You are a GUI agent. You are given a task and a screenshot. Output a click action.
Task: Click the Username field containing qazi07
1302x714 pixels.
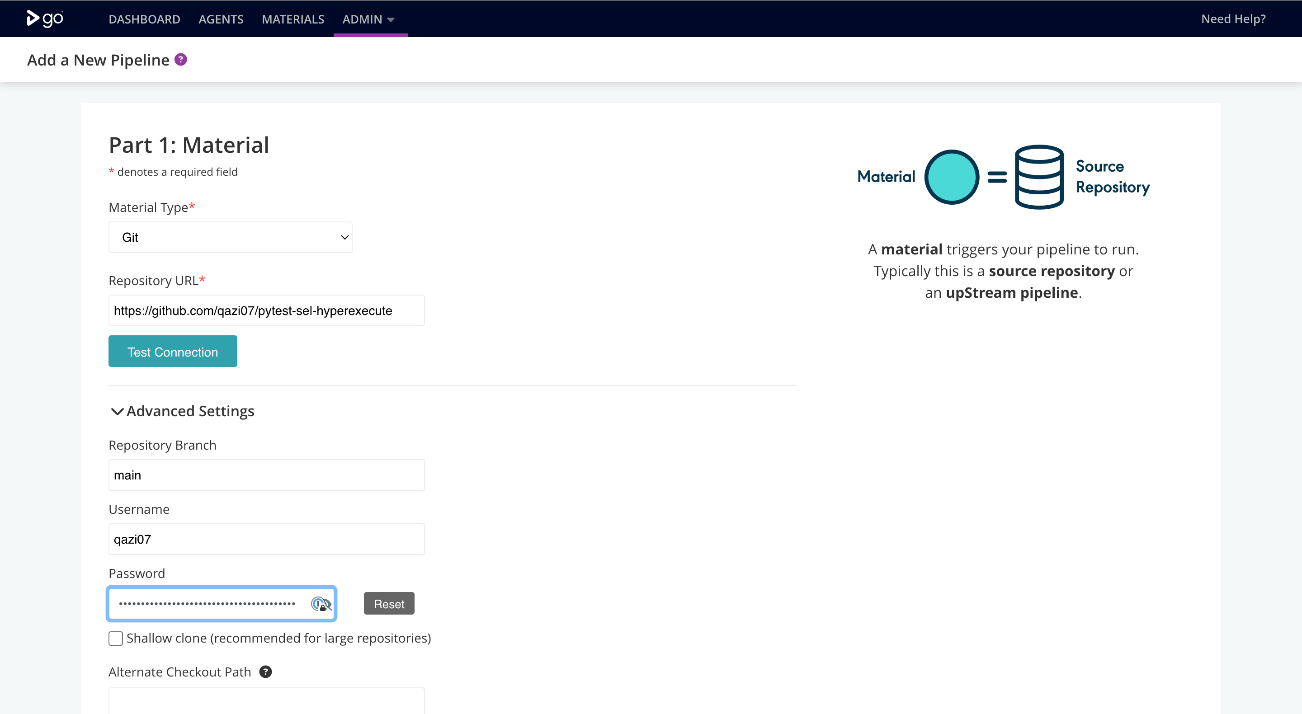[266, 539]
